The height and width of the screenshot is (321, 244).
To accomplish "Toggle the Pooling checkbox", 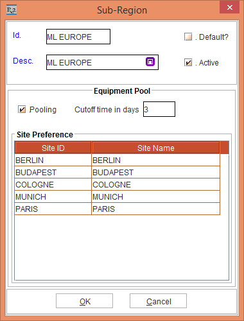I will click(x=22, y=109).
